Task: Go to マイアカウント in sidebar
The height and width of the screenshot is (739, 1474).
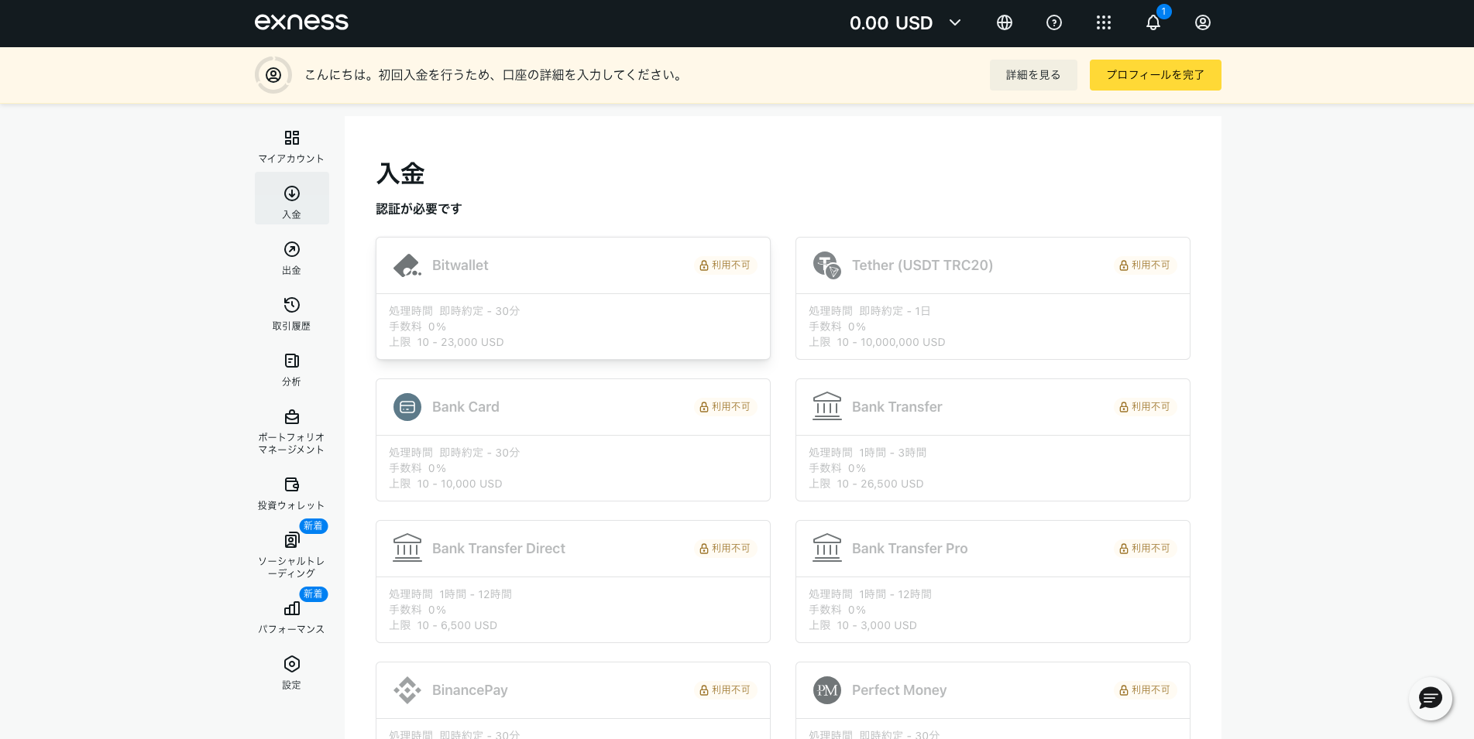Action: point(292,146)
